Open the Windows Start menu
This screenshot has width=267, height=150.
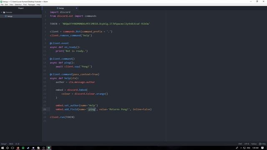pyautogui.click(x=3, y=148)
